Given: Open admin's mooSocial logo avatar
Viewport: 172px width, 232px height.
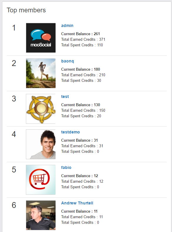Looking at the screenshot, I should pos(41,38).
